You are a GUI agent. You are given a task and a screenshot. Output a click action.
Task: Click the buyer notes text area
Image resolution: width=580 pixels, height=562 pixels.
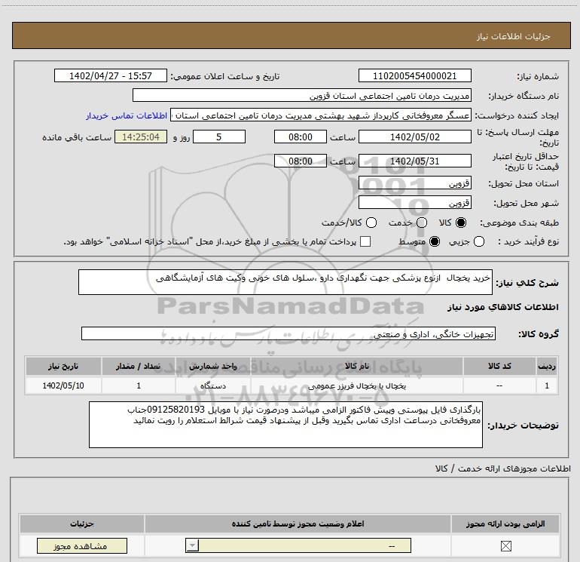pyautogui.click(x=285, y=425)
